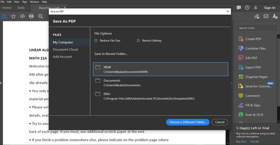Viewport: 280px width, 145px height.
Task: Collapse the right tools pane arrow
Action: 231,83
